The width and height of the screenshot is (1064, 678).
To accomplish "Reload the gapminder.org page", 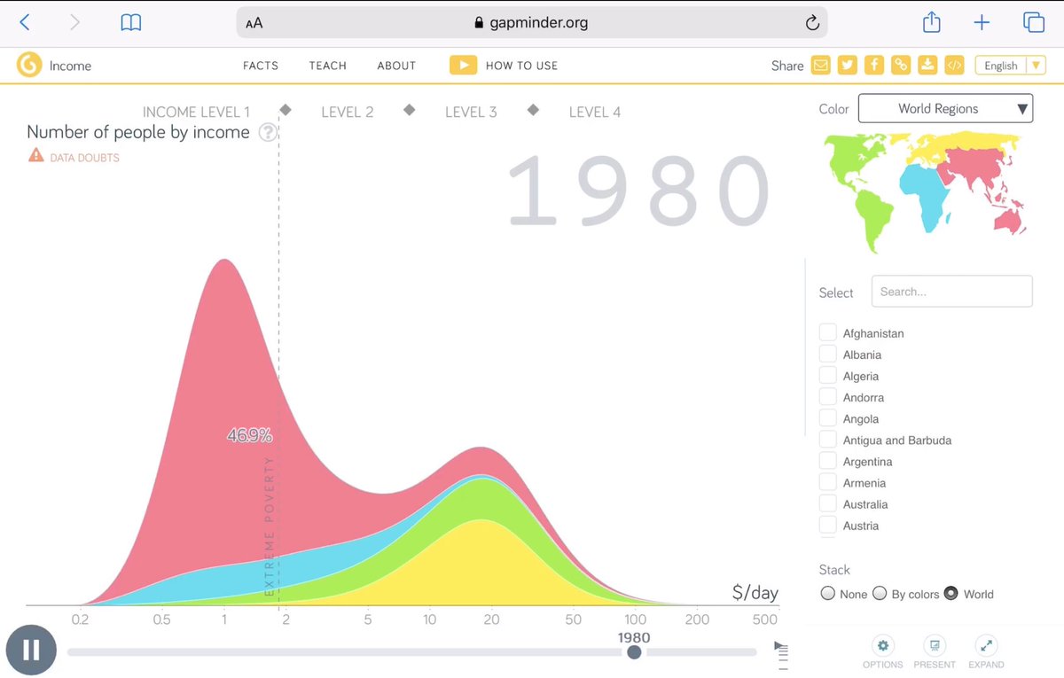I will pos(812,23).
